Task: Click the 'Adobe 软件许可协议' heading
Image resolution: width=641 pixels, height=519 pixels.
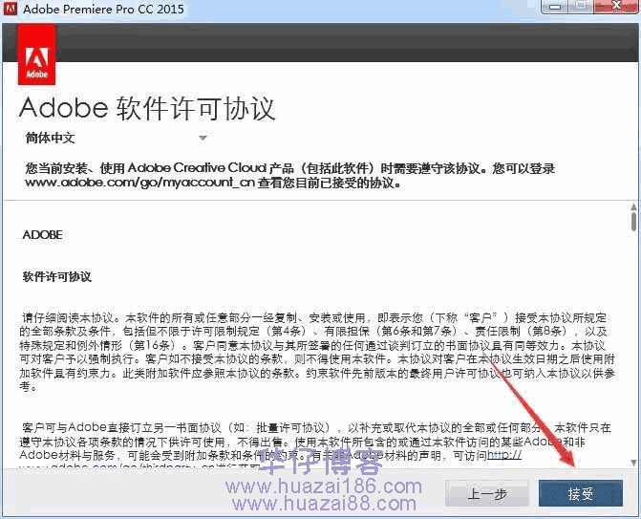Action: [147, 109]
